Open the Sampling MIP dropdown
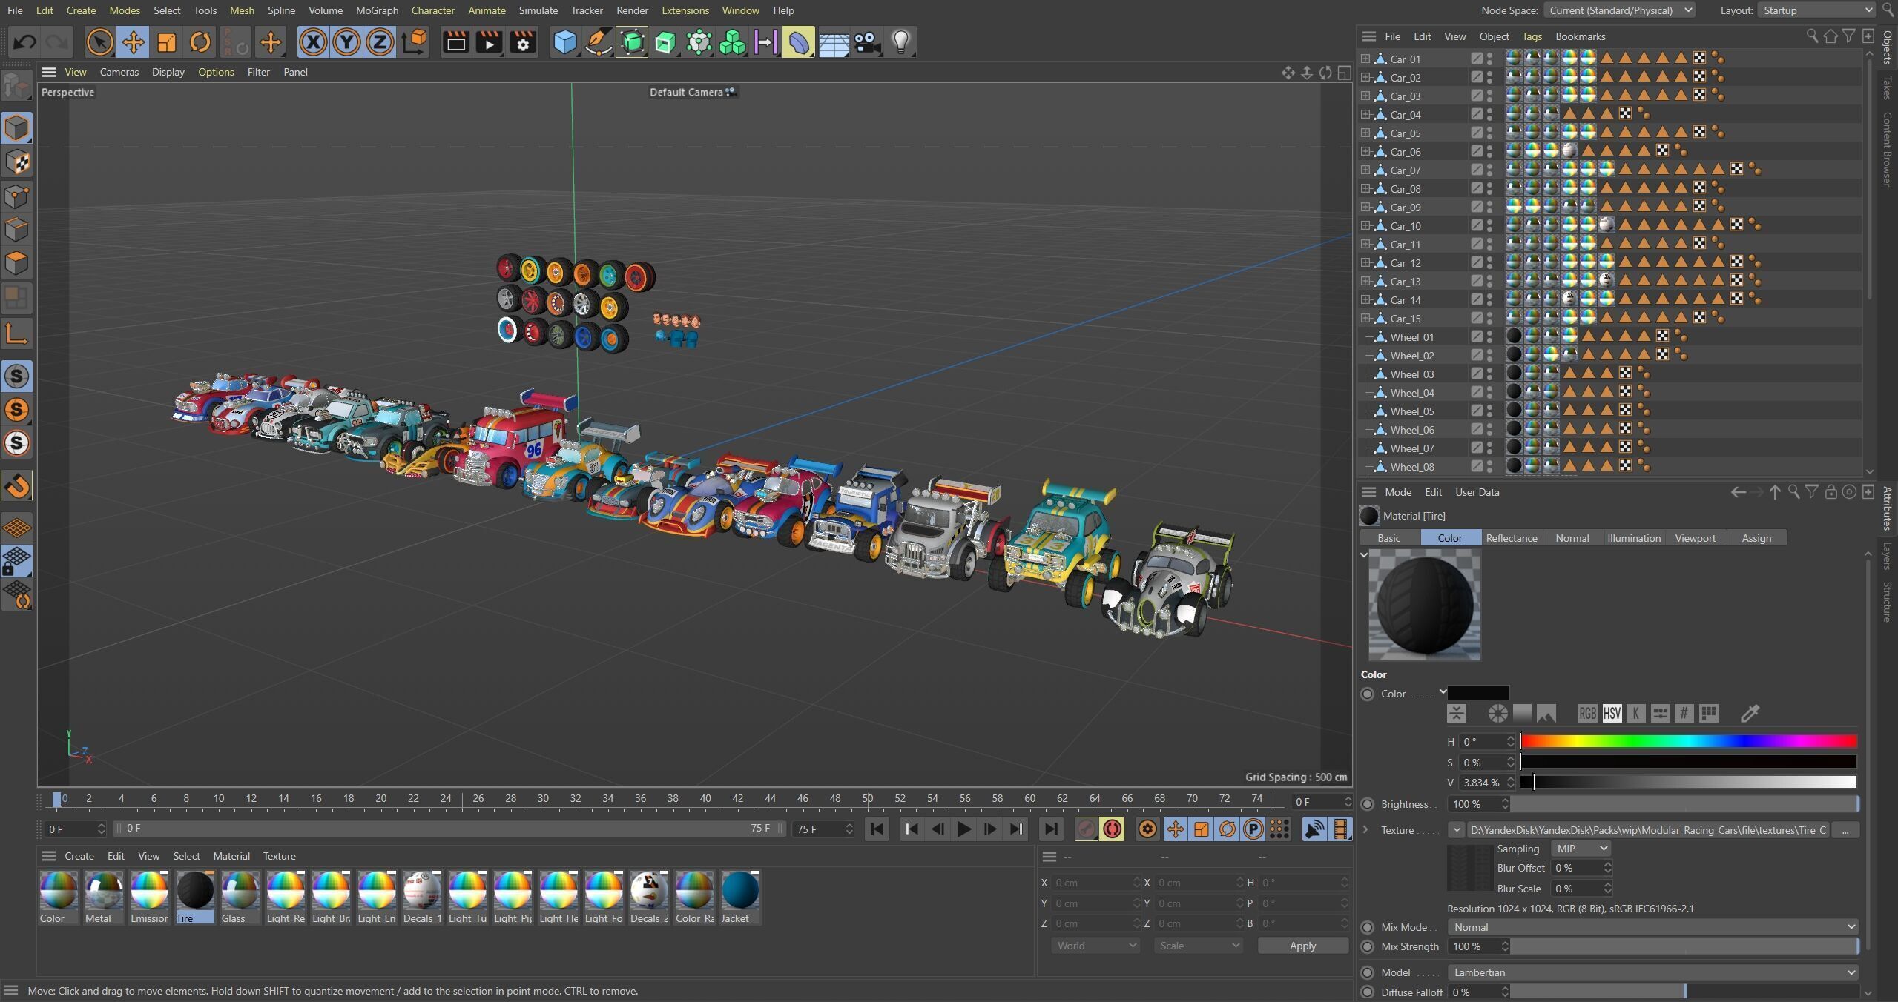The height and width of the screenshot is (1002, 1898). click(1581, 849)
